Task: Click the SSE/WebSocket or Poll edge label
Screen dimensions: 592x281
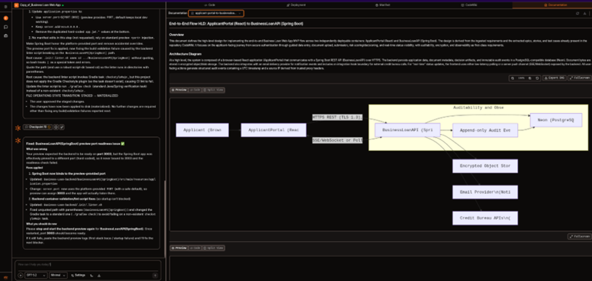Action: [338, 140]
